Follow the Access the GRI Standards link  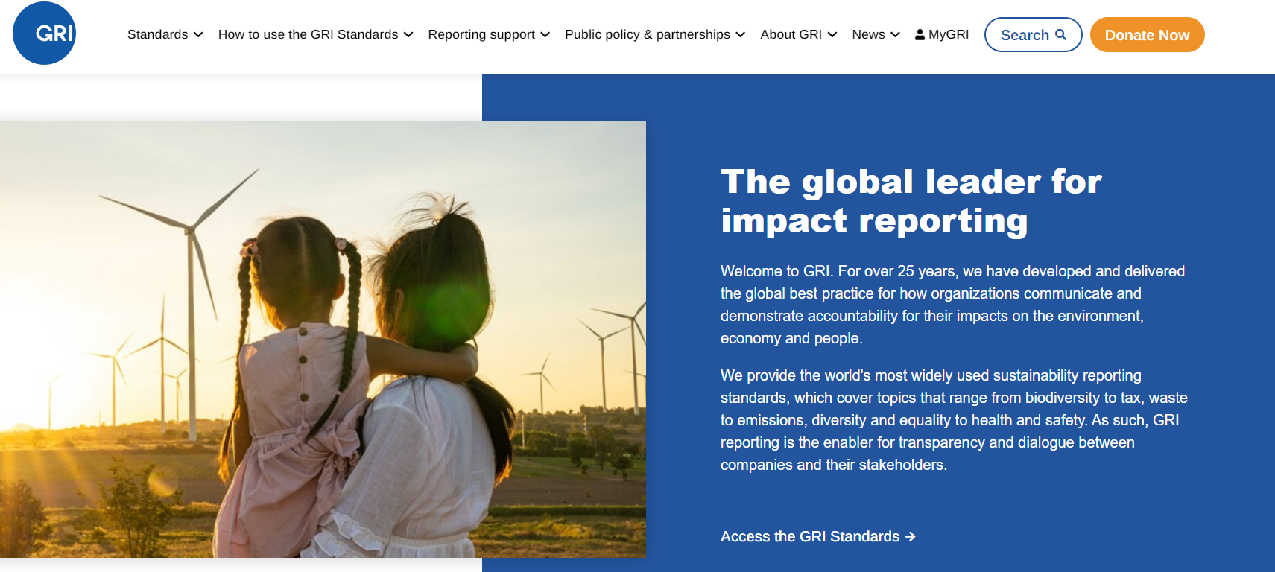pyautogui.click(x=809, y=536)
